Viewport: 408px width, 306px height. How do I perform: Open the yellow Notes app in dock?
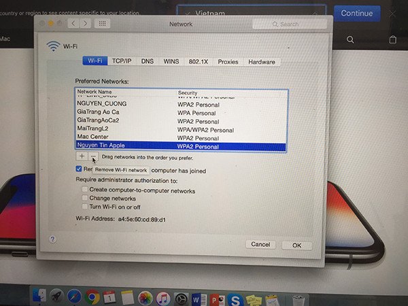tap(127, 298)
